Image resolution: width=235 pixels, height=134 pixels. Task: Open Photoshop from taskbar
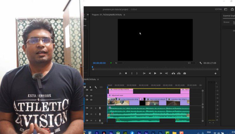(160, 133)
